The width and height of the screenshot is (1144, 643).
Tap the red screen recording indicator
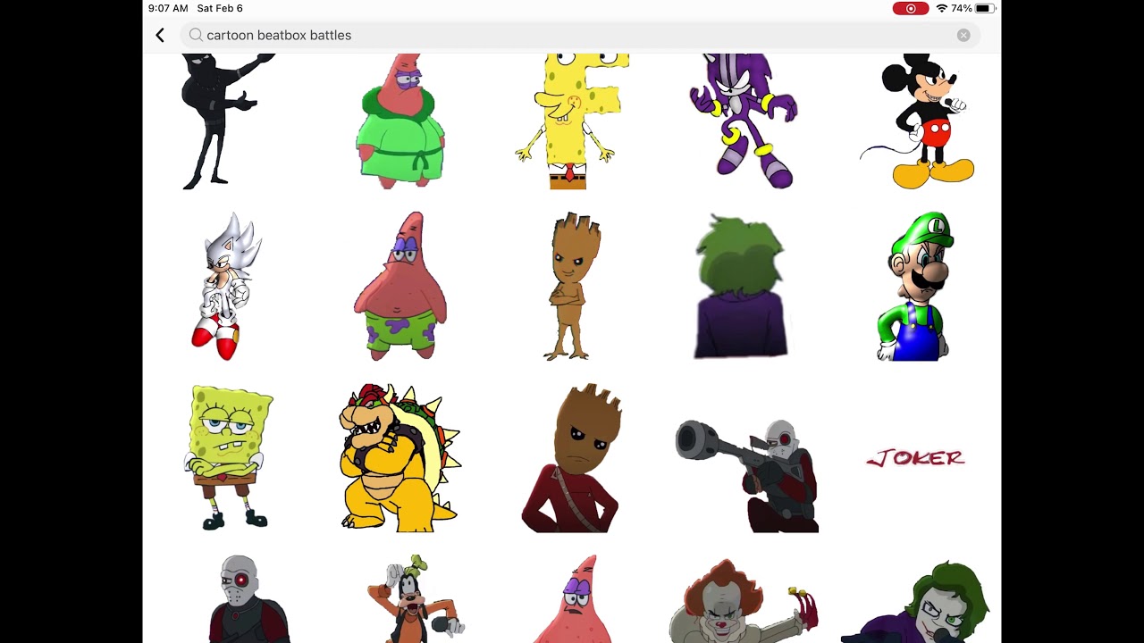click(910, 8)
